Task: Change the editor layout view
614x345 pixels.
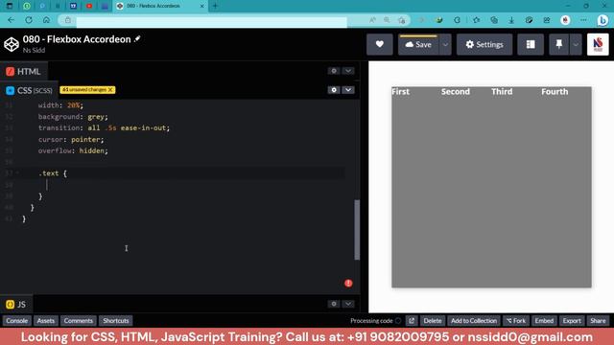Action: point(531,44)
